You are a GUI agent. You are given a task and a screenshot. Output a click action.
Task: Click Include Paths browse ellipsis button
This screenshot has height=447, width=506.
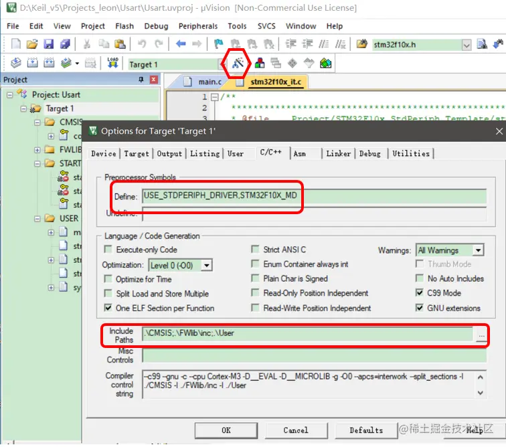(481, 335)
